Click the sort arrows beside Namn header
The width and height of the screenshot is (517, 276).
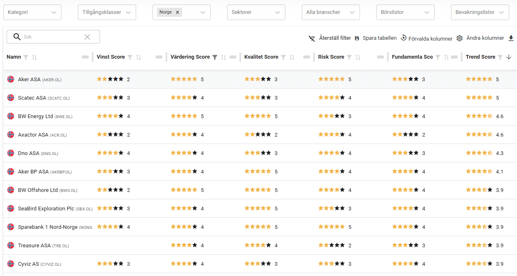(x=34, y=57)
